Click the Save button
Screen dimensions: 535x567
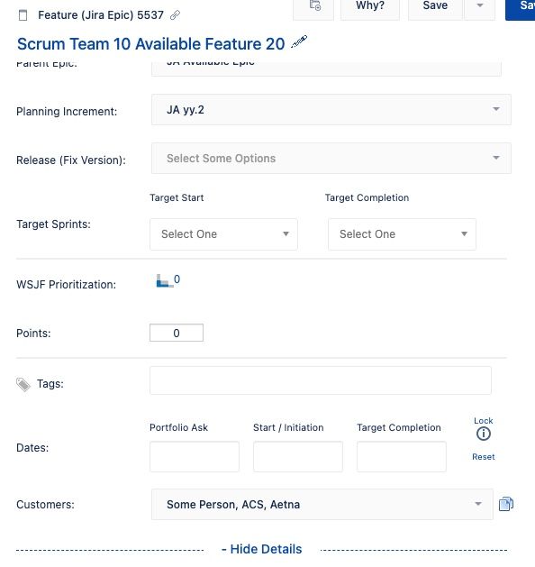click(x=435, y=8)
